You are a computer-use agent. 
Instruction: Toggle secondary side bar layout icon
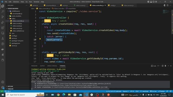154,2
